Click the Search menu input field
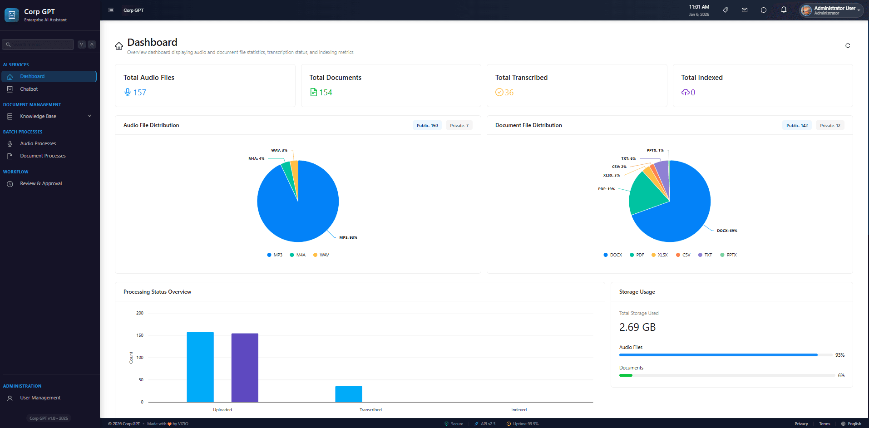This screenshot has height=428, width=869. pyautogui.click(x=39, y=44)
